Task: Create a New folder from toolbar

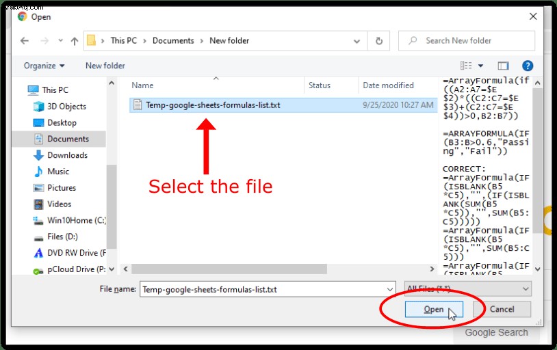Action: point(105,66)
